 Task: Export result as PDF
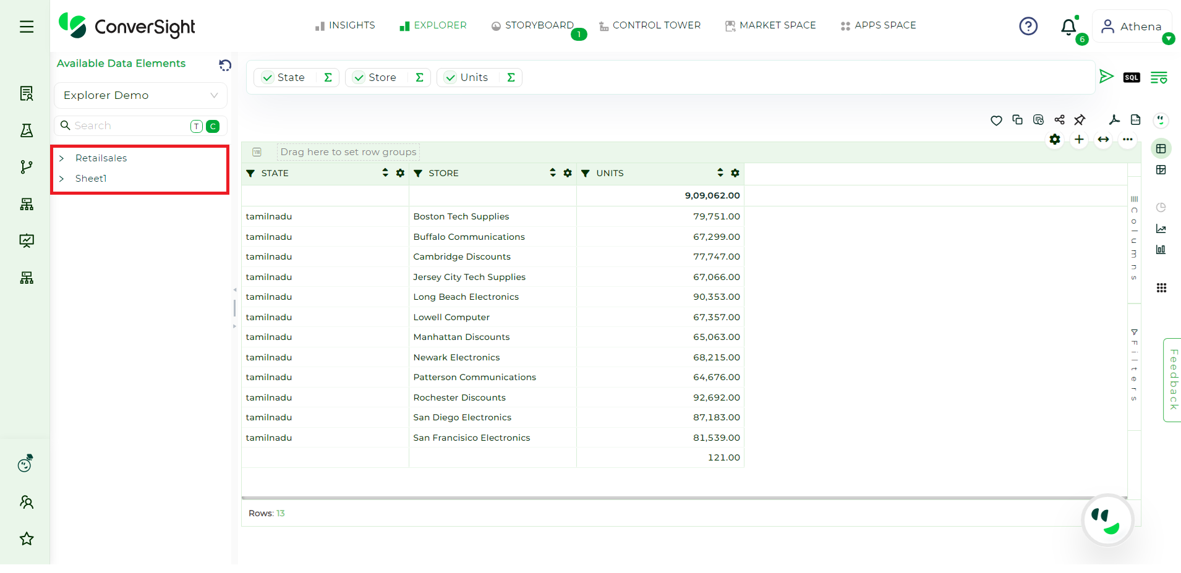tap(1114, 120)
